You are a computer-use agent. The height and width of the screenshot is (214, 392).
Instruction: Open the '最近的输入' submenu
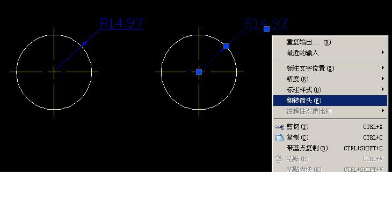point(330,53)
